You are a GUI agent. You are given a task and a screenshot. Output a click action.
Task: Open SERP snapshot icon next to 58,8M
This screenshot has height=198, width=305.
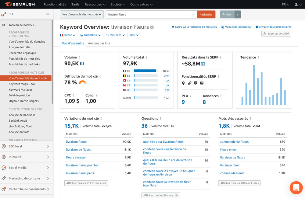point(203,64)
